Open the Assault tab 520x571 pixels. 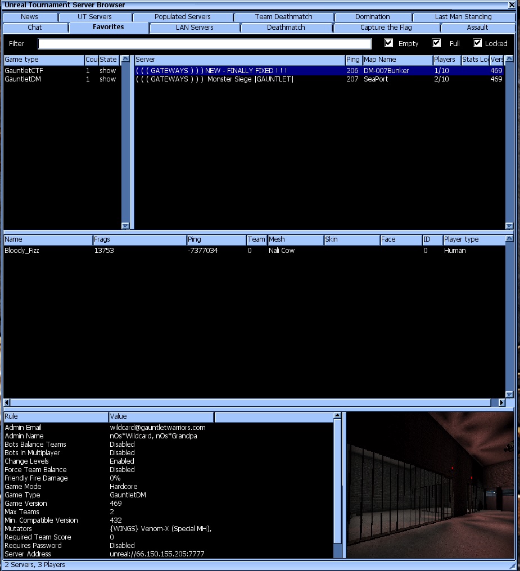[477, 28]
